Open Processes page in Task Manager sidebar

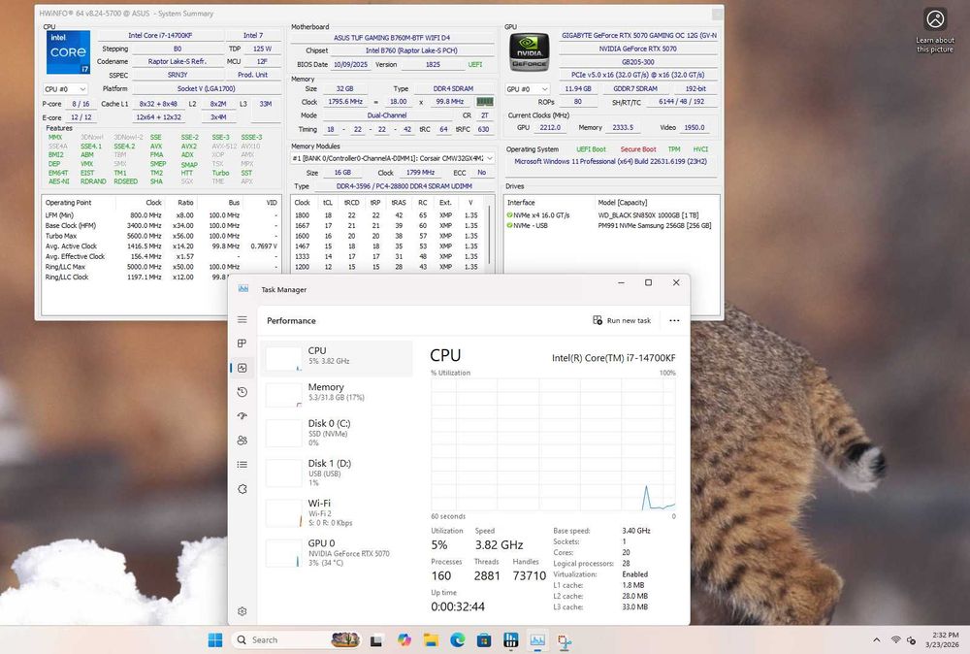[x=242, y=343]
